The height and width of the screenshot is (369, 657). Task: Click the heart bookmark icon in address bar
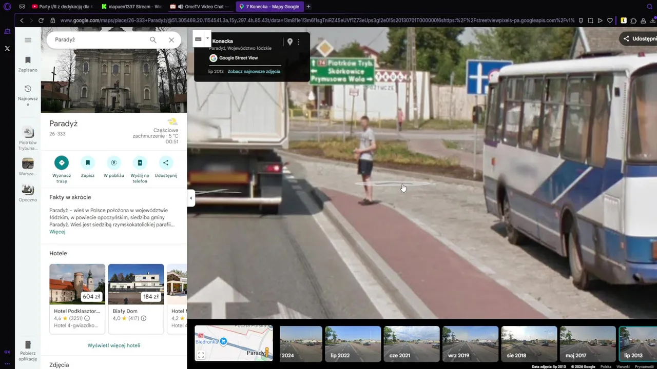610,20
